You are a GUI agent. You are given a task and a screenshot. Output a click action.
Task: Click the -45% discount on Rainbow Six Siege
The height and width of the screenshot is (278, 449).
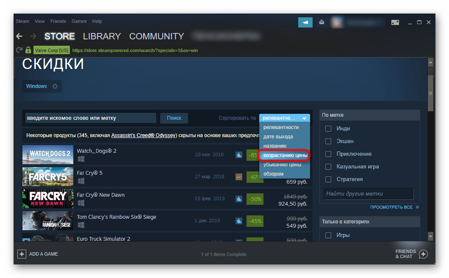[255, 221]
